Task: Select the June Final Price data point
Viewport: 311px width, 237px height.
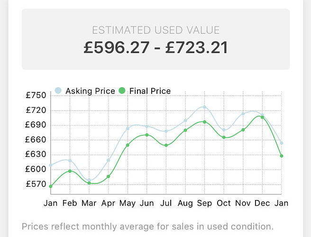Action: click(147, 135)
